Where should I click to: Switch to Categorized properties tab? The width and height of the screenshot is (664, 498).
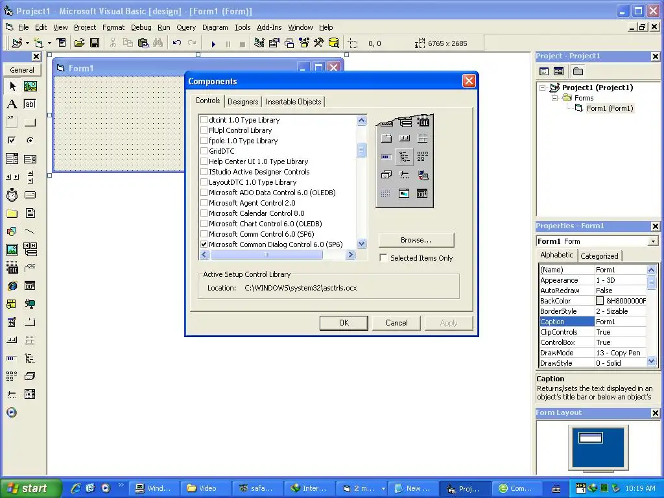tap(599, 255)
